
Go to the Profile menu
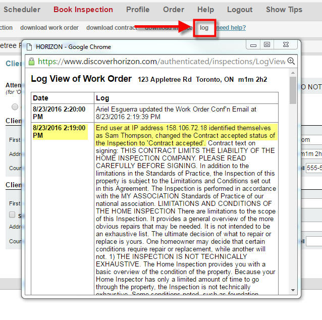(x=138, y=10)
